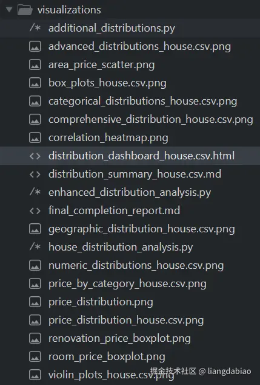Click the Python icon beside additional_distributions.py
This screenshot has width=260, height=385.
coord(35,28)
